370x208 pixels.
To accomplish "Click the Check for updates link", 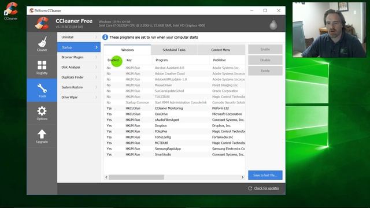I will click(x=267, y=188).
